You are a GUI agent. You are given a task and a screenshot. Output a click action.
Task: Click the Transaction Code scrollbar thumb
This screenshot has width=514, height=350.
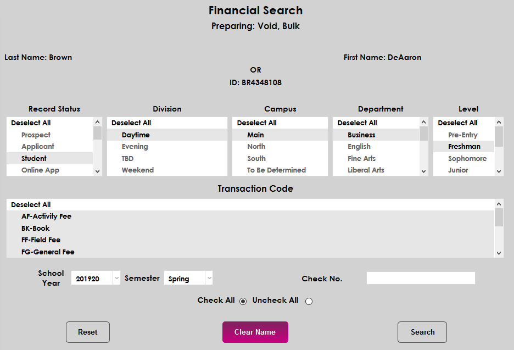(499, 218)
